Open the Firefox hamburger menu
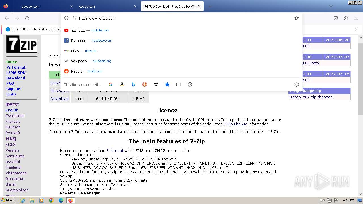 [x=356, y=18]
